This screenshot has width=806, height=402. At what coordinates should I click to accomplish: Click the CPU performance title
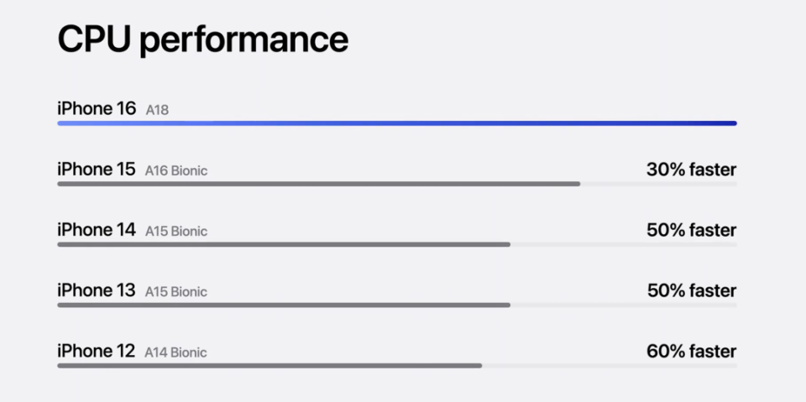click(202, 40)
